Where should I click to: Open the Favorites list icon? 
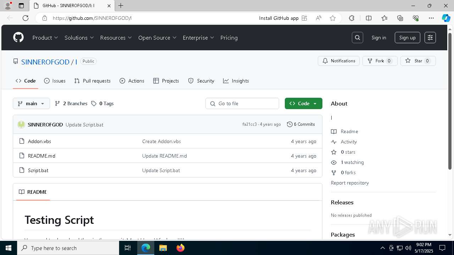tap(384, 18)
